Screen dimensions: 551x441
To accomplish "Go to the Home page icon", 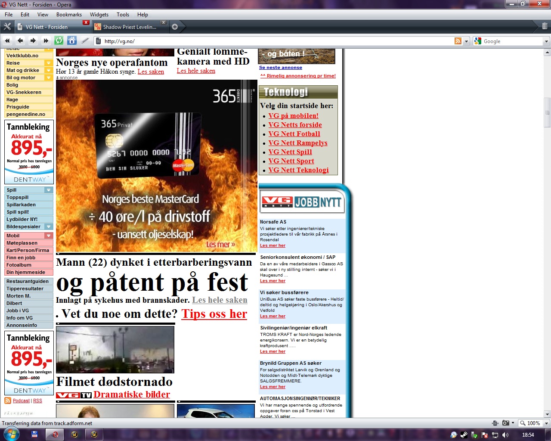I will pos(72,41).
